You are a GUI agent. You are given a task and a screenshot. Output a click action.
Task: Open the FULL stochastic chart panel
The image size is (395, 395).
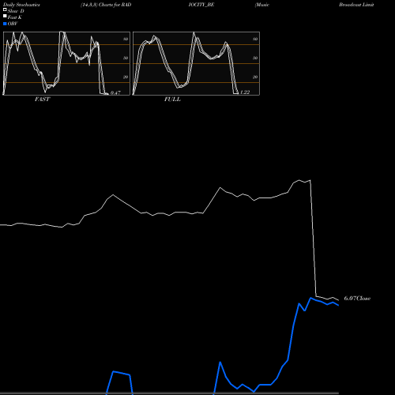pos(196,63)
